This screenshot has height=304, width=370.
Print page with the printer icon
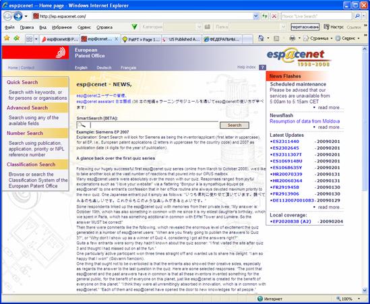(x=292, y=38)
